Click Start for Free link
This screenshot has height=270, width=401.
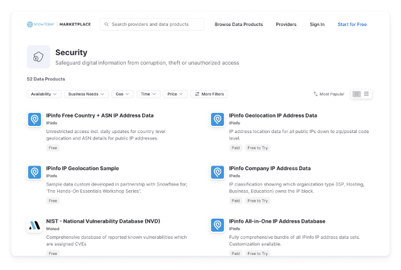coord(352,24)
